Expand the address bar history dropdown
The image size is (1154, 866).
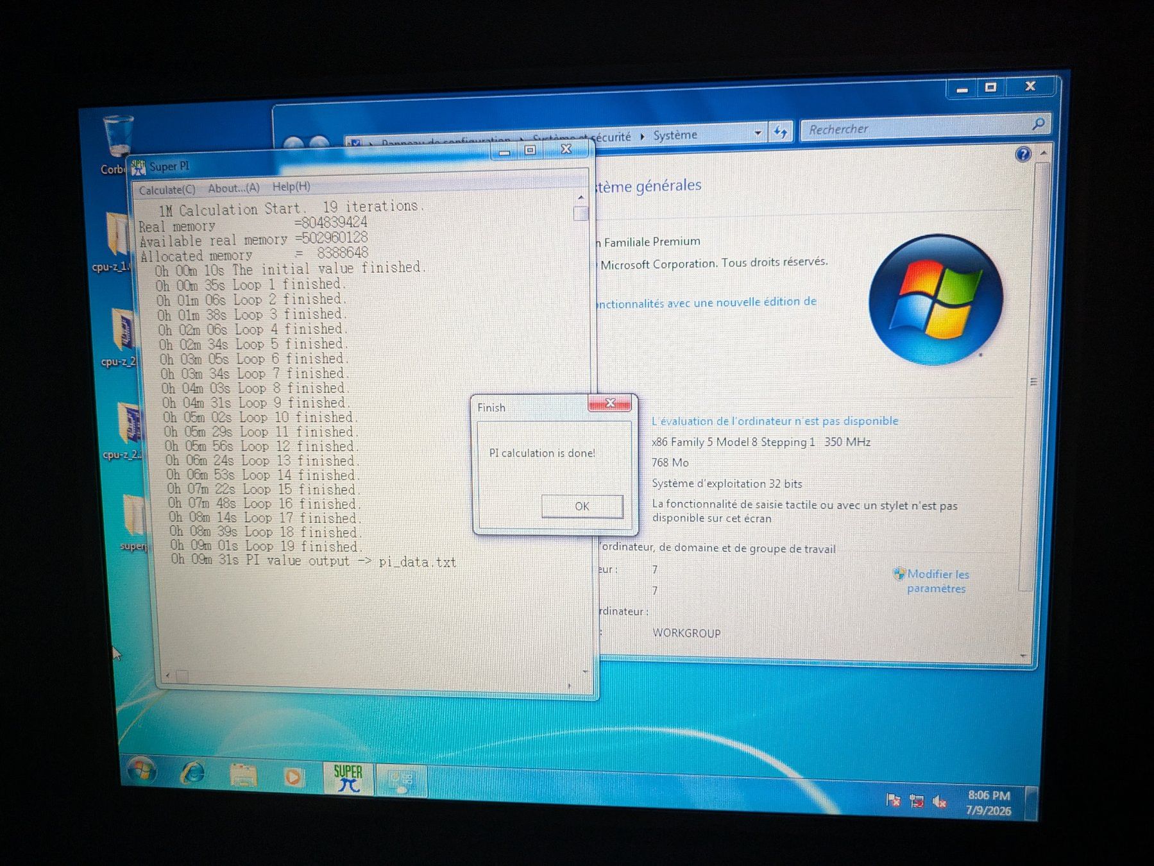(758, 133)
